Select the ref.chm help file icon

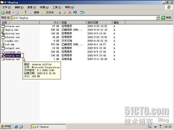3,45
